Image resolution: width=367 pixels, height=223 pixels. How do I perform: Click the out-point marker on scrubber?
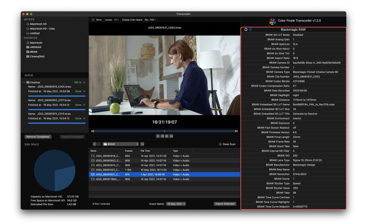pos(236,131)
